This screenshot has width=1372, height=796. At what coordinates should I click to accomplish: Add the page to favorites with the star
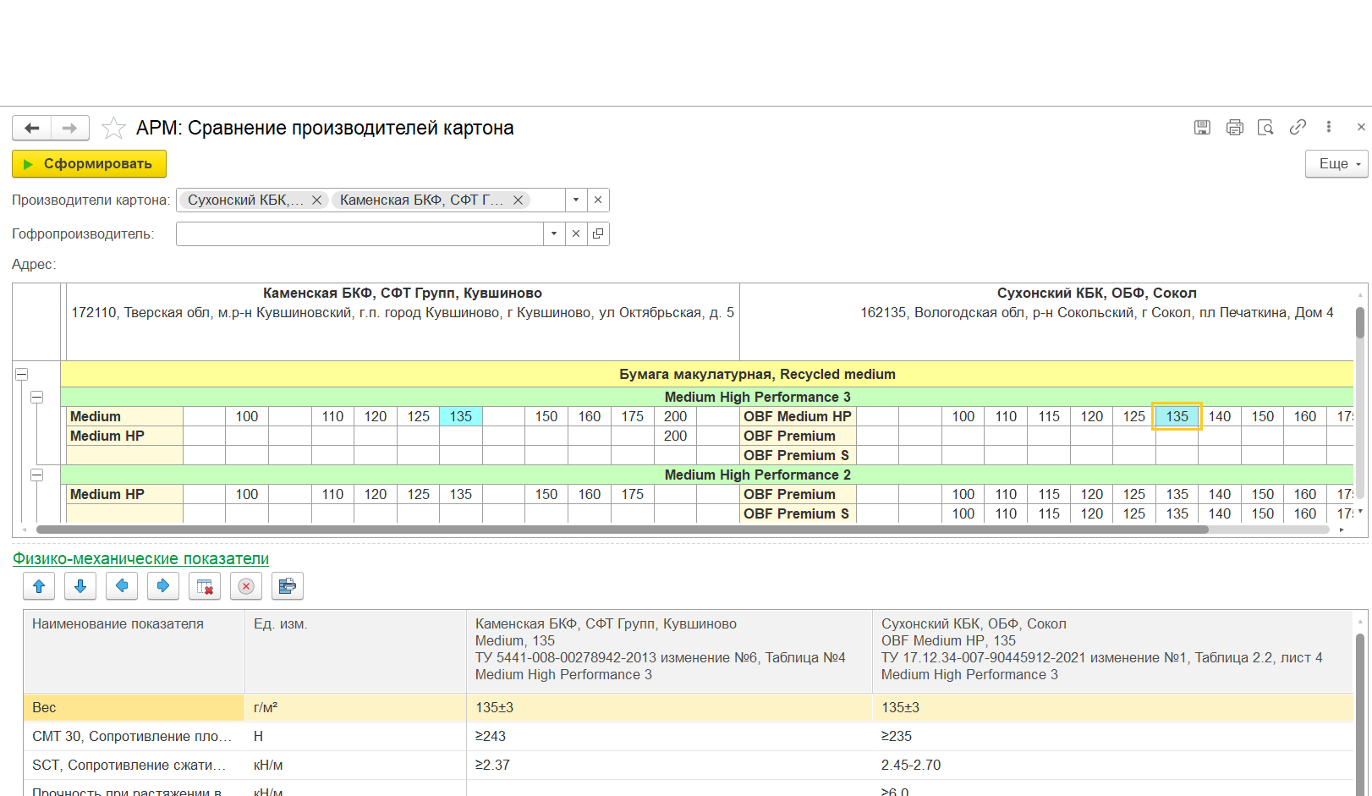click(113, 128)
